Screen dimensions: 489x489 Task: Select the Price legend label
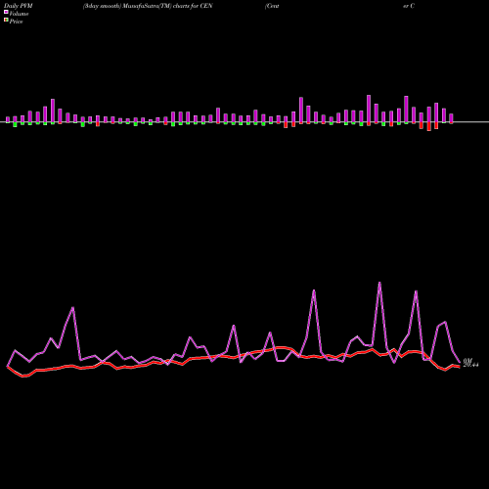coord(16,22)
